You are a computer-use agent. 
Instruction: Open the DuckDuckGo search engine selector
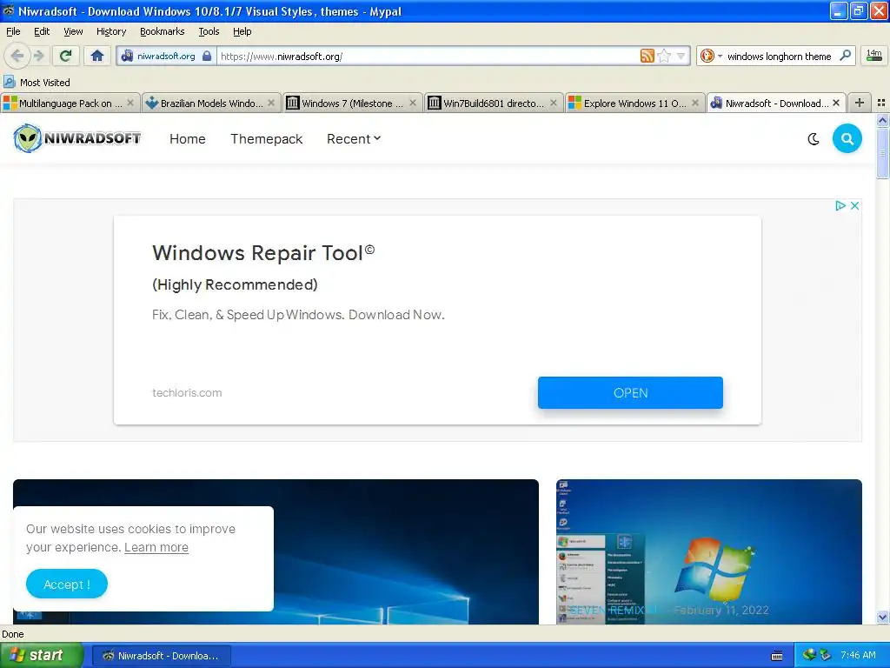click(x=711, y=56)
